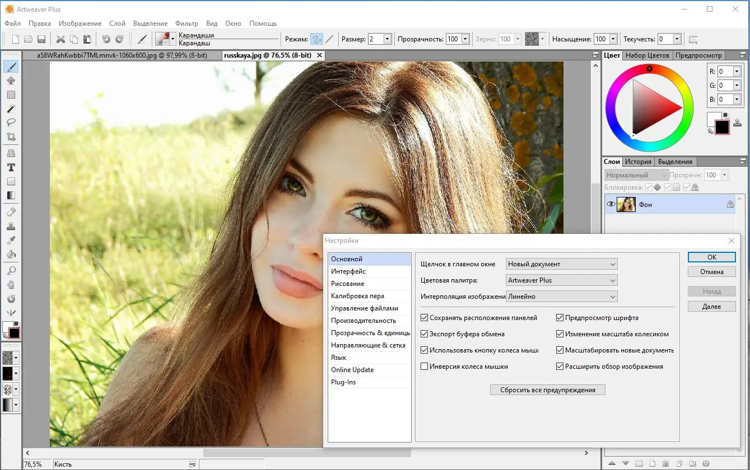
Task: Open the Фильтр menu
Action: (187, 23)
